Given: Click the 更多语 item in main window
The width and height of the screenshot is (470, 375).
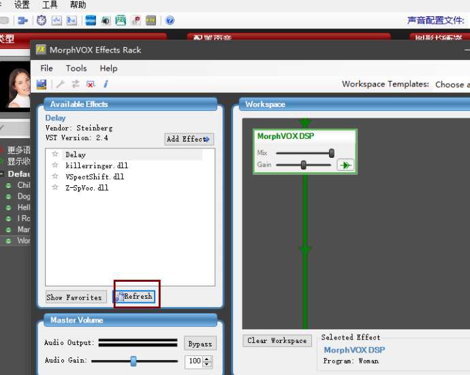Looking at the screenshot, I should tap(18, 150).
